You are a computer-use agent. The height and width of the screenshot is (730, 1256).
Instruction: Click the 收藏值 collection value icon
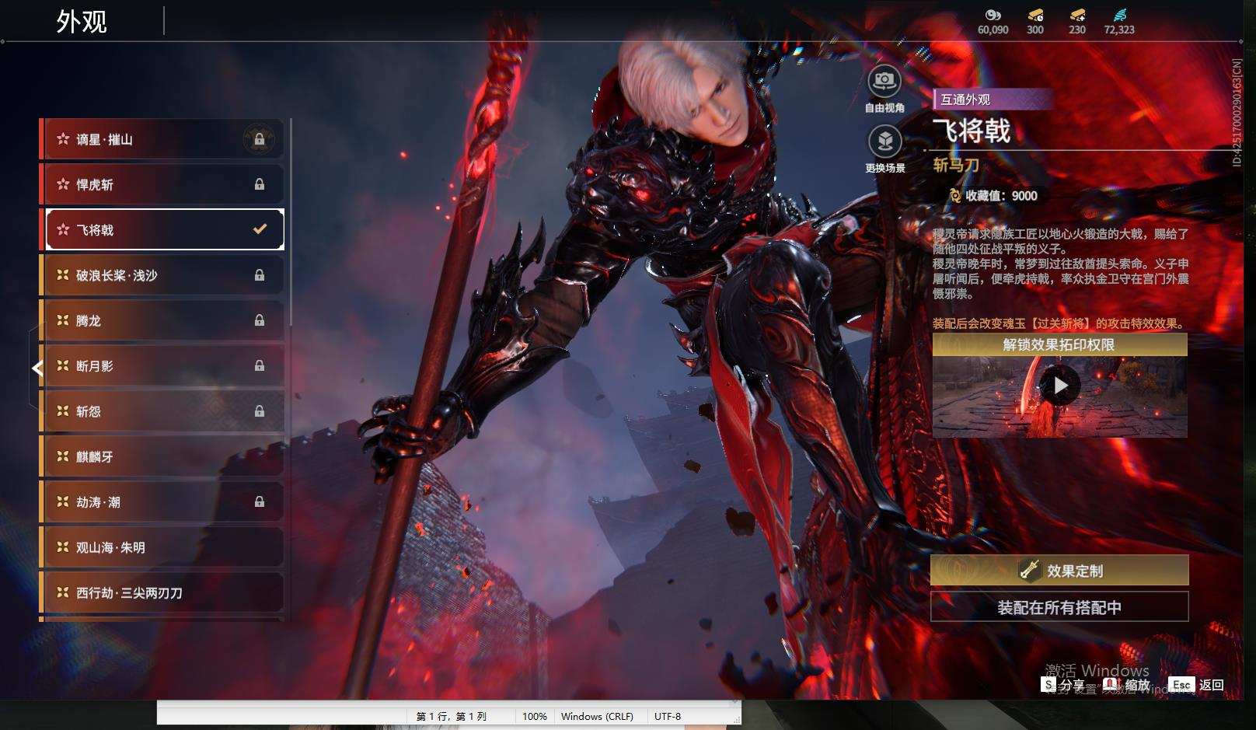coord(954,196)
